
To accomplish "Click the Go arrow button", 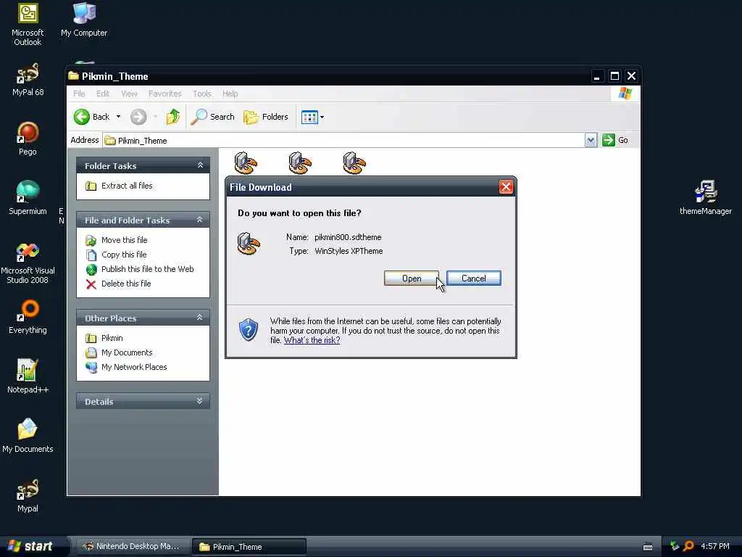I will point(608,140).
